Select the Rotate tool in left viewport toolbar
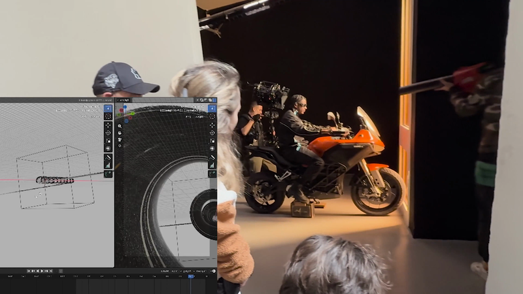The width and height of the screenshot is (523, 294). pos(108,133)
